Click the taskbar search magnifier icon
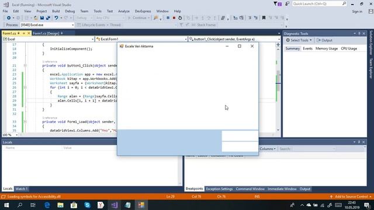This screenshot has height=210, width=374. point(20,205)
